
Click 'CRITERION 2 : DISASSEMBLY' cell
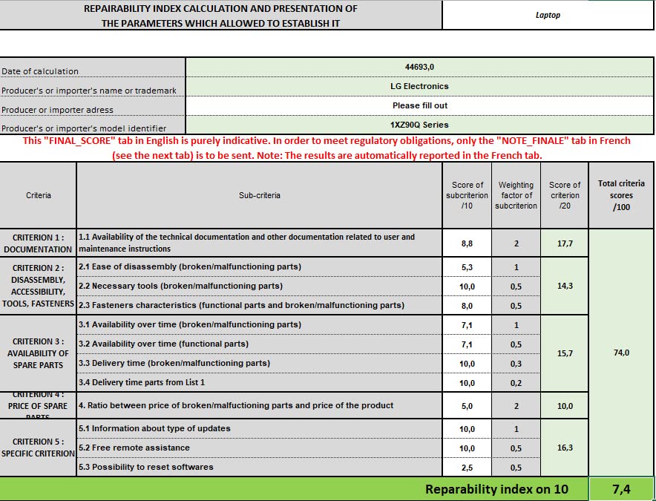38,286
